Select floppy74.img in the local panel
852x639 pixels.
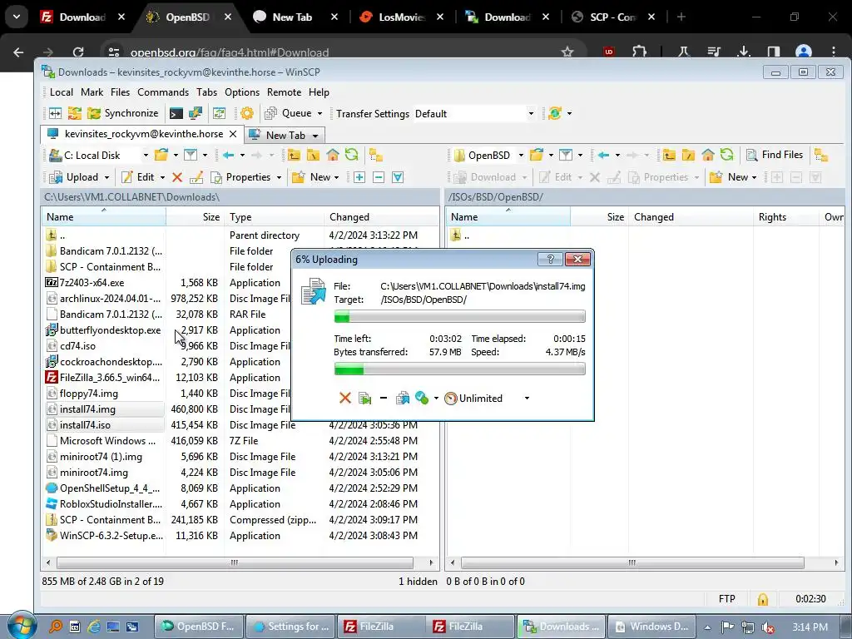[x=88, y=394]
